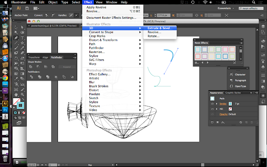Screen dimensions: 267x167
Task: Click the orange Stroke link in Appearance
Action: pyautogui.click(x=223, y=104)
